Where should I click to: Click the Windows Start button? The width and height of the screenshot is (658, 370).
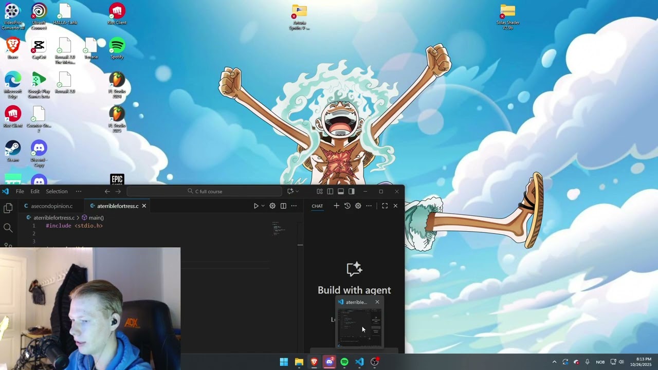click(x=284, y=362)
